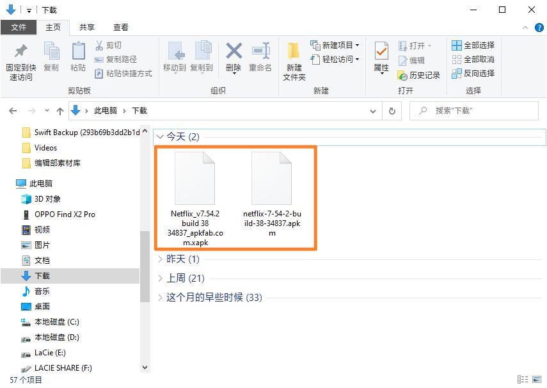Open 3D 对象 in the sidebar
The height and width of the screenshot is (388, 547).
pos(41,198)
